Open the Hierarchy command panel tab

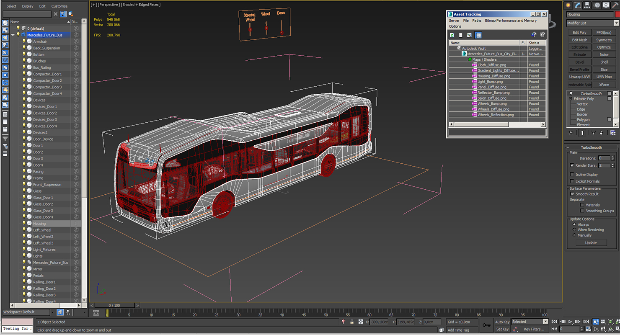point(588,5)
